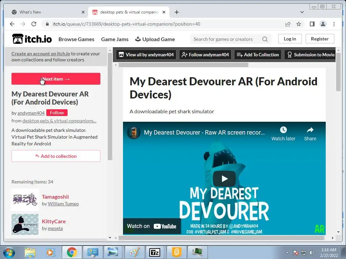Open the Tamagoshii game link

[55, 197]
